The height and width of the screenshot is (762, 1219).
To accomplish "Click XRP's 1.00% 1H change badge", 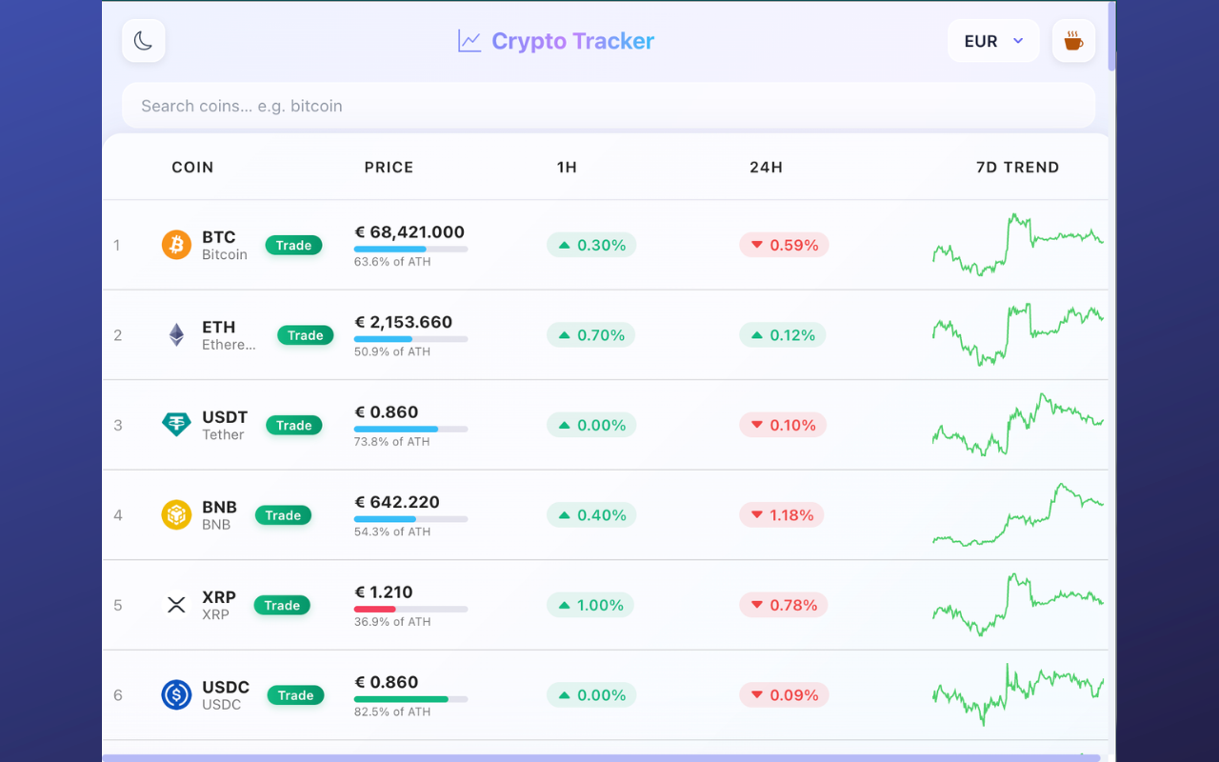I will click(590, 605).
